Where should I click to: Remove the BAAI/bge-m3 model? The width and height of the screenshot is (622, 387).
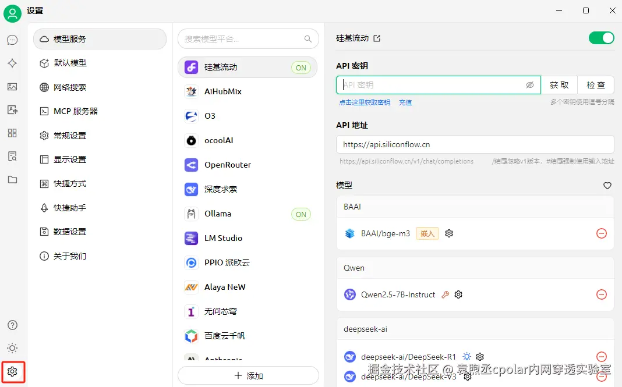[602, 233]
